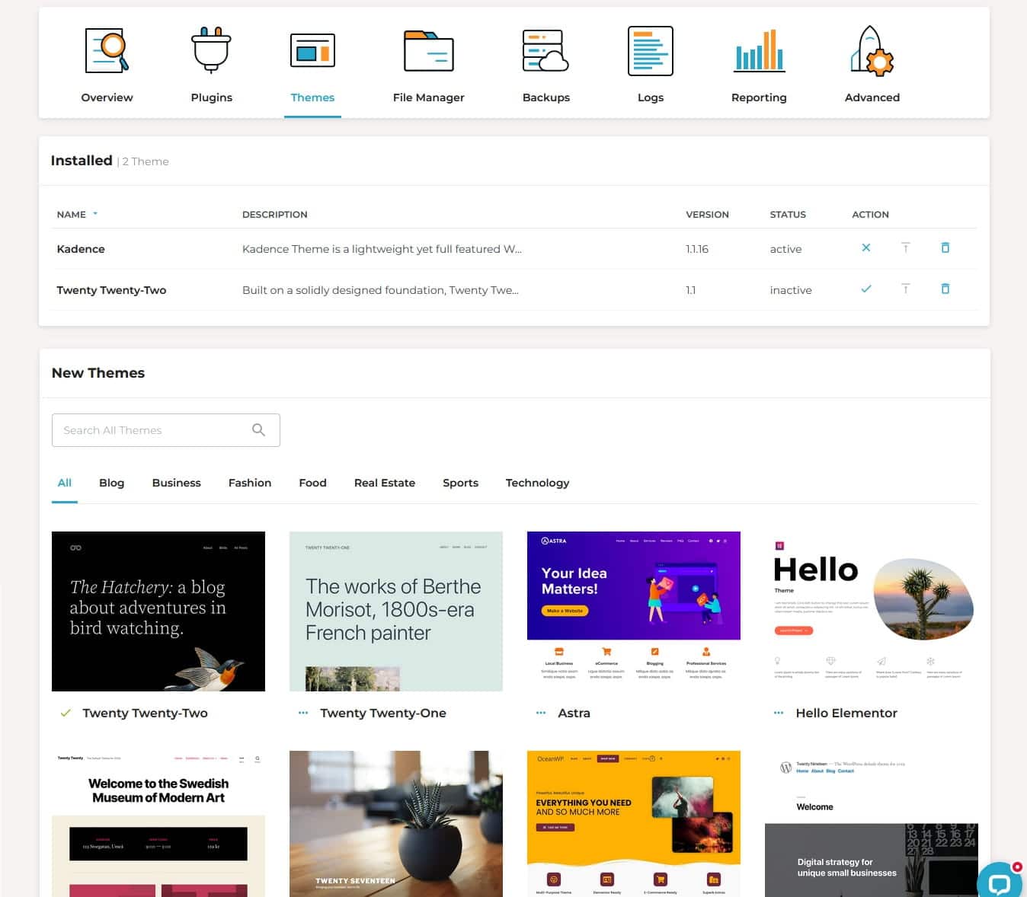
Task: Click the STATUS column header
Action: tap(788, 215)
